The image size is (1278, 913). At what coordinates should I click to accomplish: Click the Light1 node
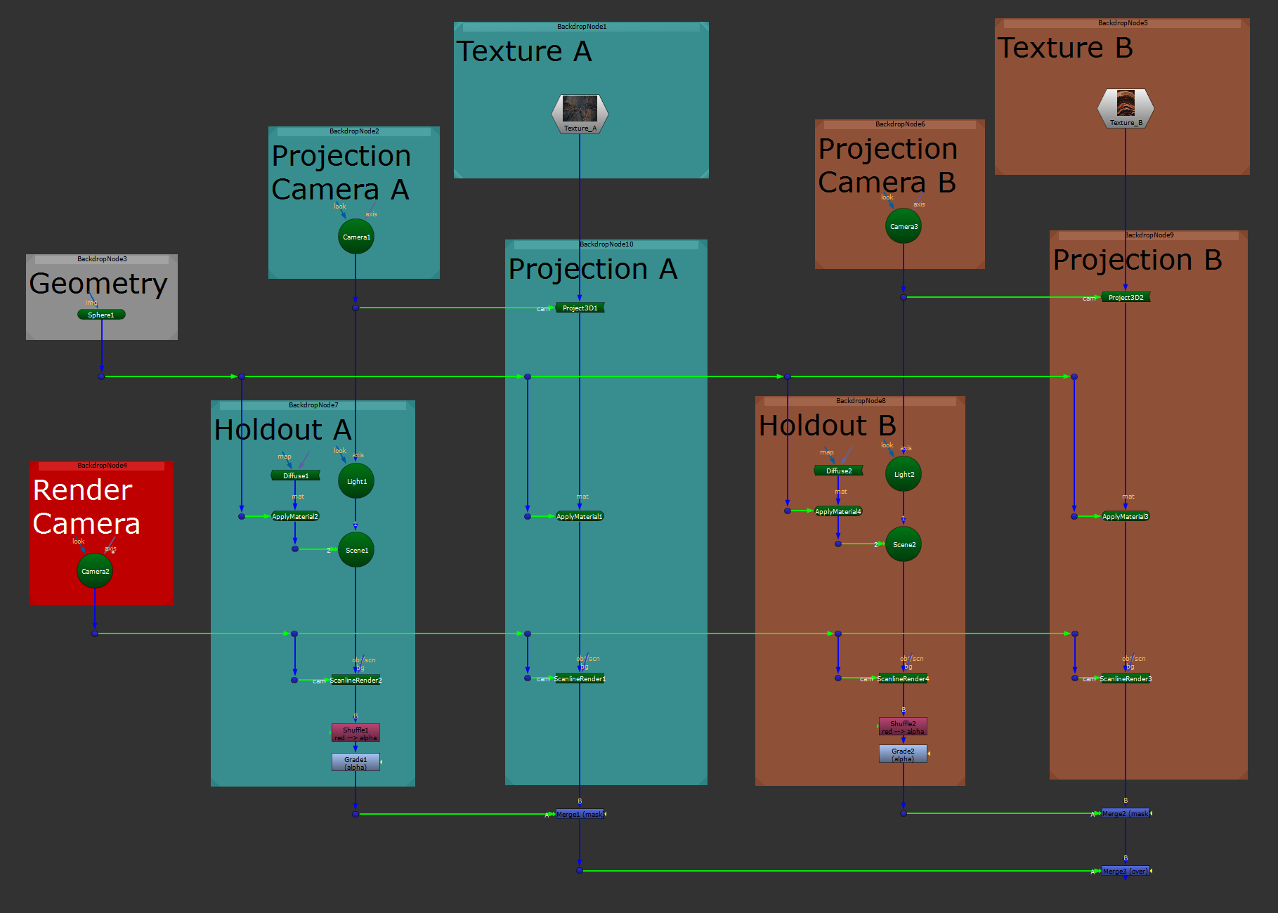(356, 481)
